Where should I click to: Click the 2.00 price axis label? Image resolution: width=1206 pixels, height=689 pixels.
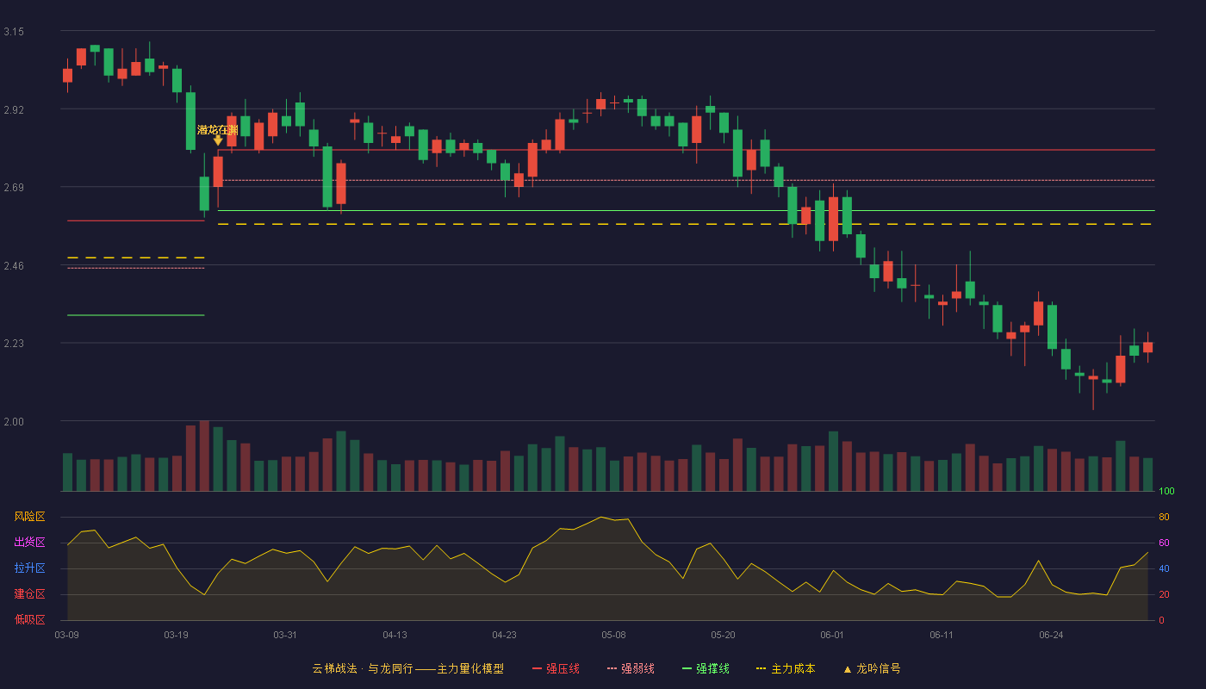coord(14,422)
